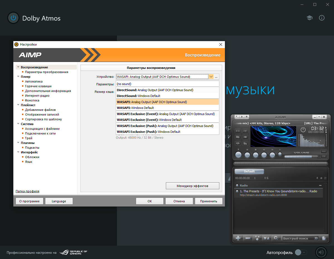Click the AIMP track seek bar
This screenshot has width=334, height=259.
point(281,164)
